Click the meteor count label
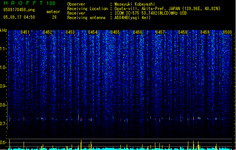236x150 pixels. [x=53, y=12]
